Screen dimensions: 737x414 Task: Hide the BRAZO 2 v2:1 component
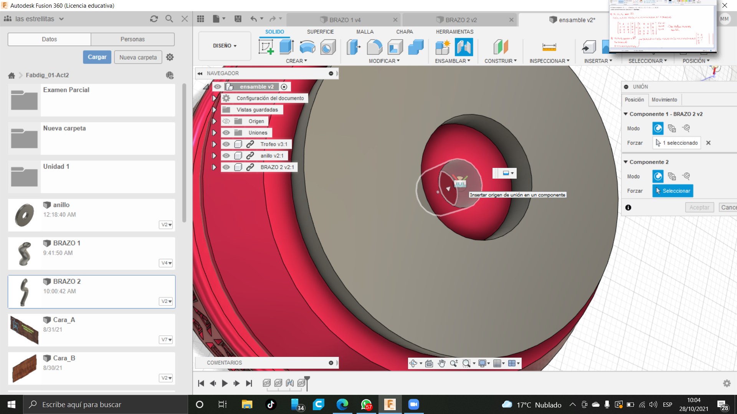tap(226, 167)
